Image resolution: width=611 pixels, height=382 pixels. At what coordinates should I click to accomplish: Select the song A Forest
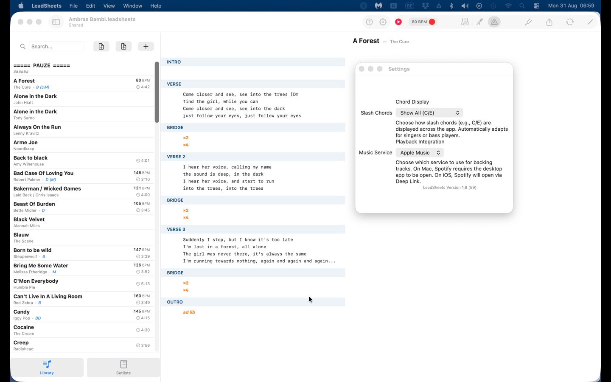[x=82, y=84]
